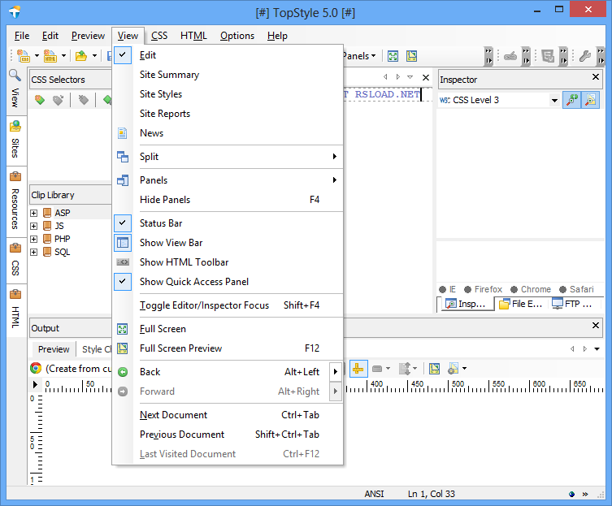The image size is (612, 506).
Task: Toggle Editor/Inspector Focus menu entry
Action: coord(228,305)
